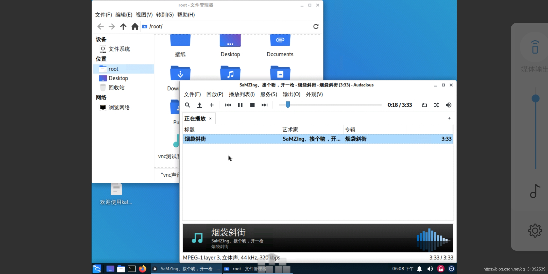Click the Audacious seek slider handle
548x274 pixels.
pyautogui.click(x=288, y=105)
